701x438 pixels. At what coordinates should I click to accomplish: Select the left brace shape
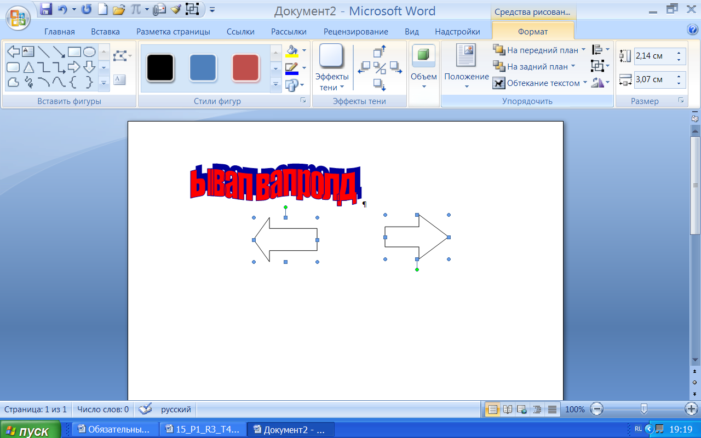tap(74, 83)
